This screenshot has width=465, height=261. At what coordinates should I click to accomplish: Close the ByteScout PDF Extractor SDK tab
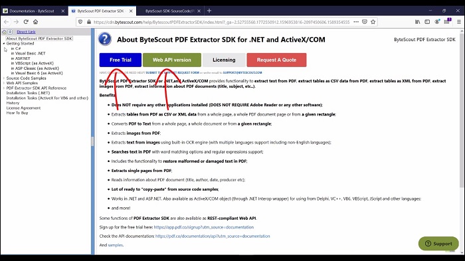pos(131,11)
